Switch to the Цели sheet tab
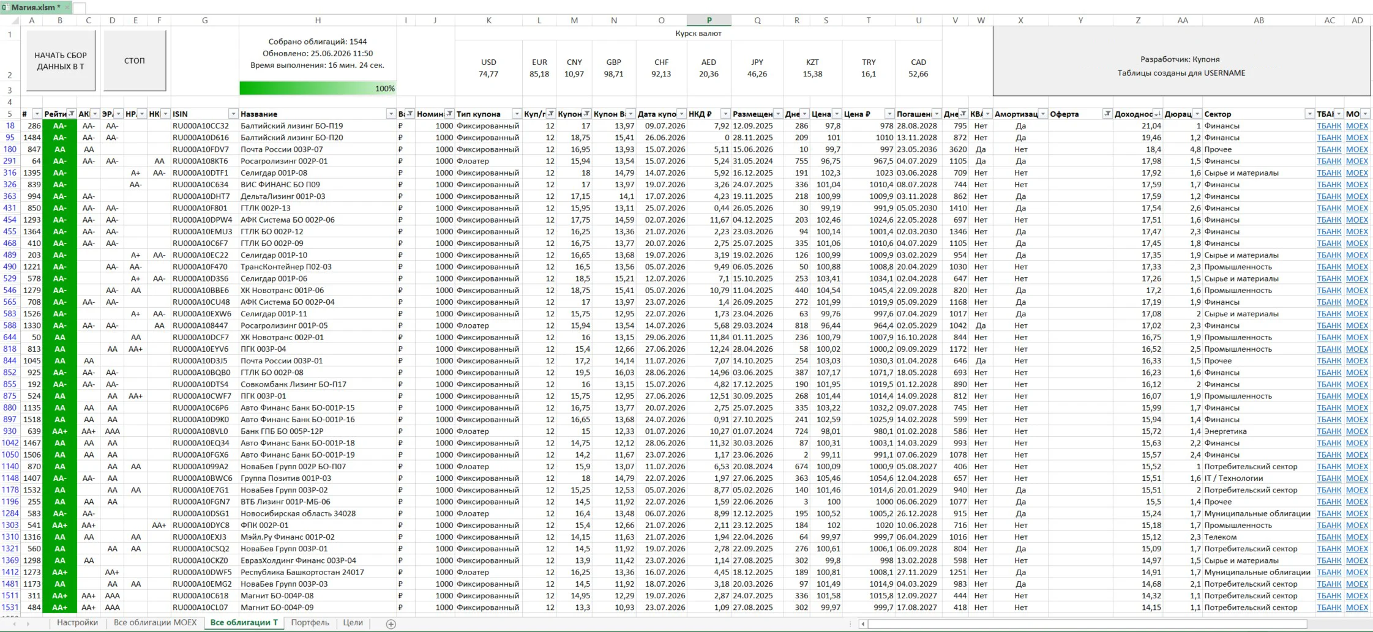 pos(353,623)
